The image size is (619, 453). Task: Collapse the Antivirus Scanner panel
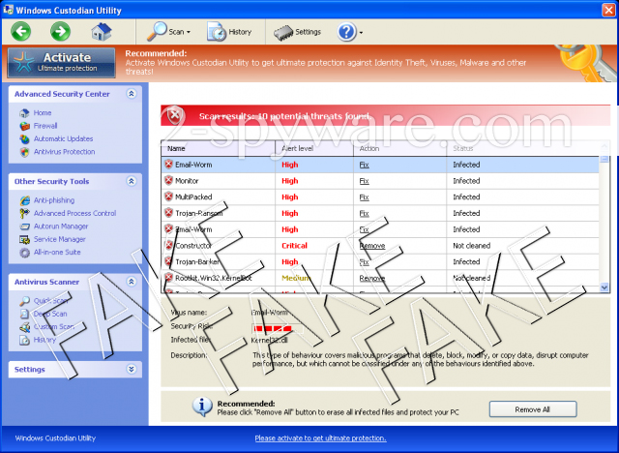tap(132, 282)
